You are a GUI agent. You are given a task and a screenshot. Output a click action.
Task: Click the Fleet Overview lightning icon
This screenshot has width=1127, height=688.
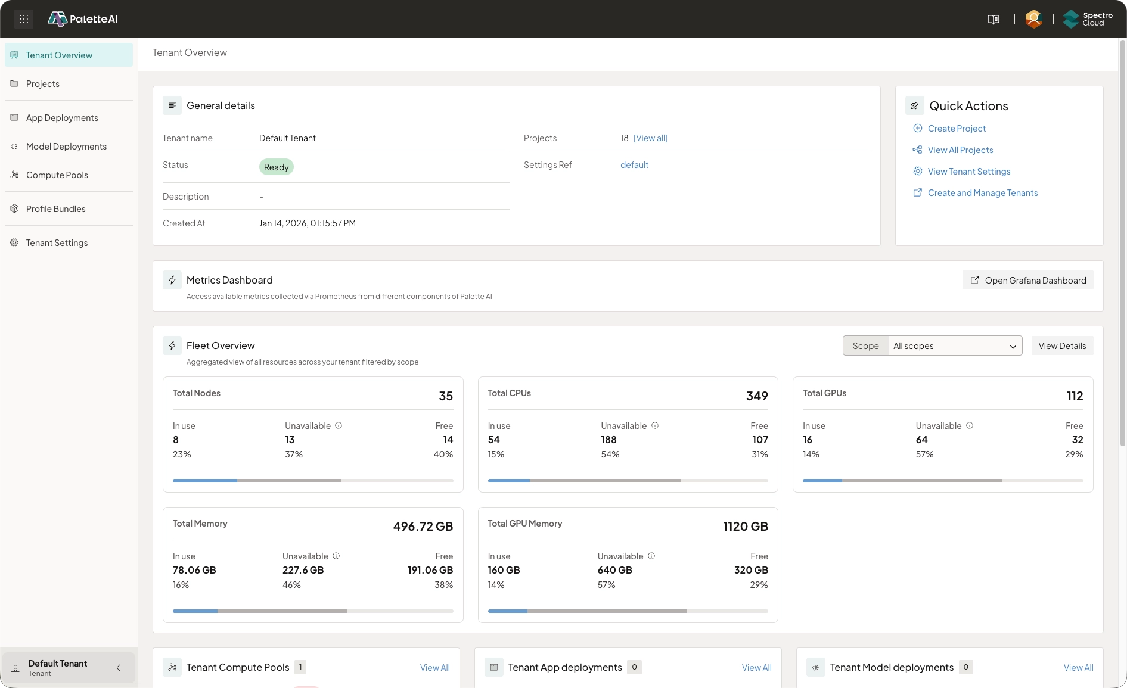click(172, 345)
